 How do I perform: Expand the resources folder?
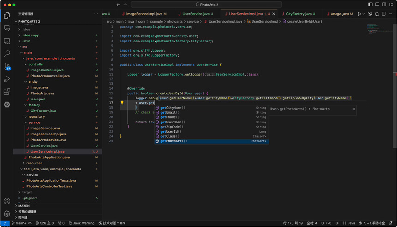click(58, 163)
